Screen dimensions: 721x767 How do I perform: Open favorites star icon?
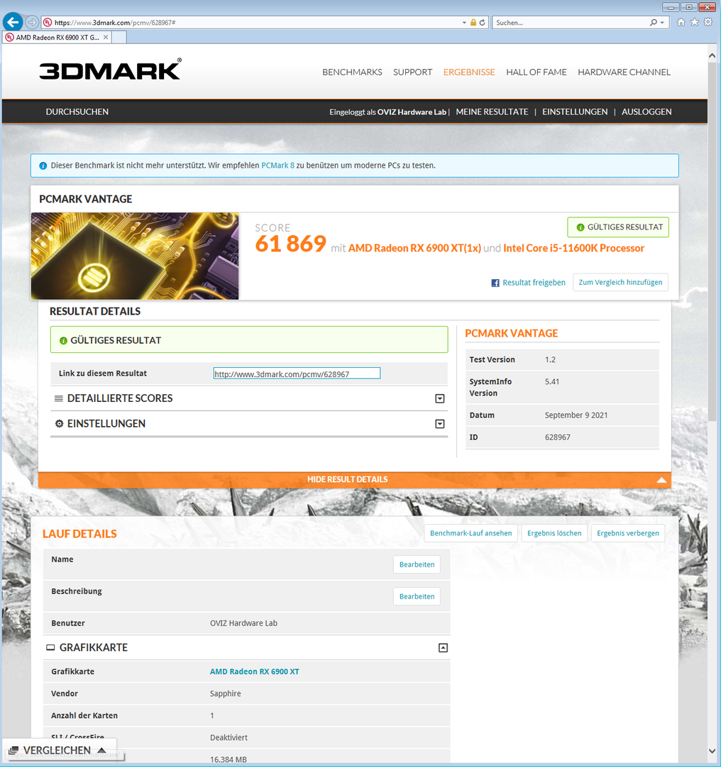pos(694,22)
